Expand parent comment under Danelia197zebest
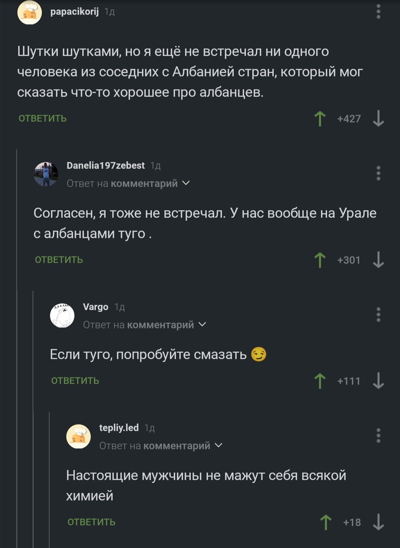 186,183
